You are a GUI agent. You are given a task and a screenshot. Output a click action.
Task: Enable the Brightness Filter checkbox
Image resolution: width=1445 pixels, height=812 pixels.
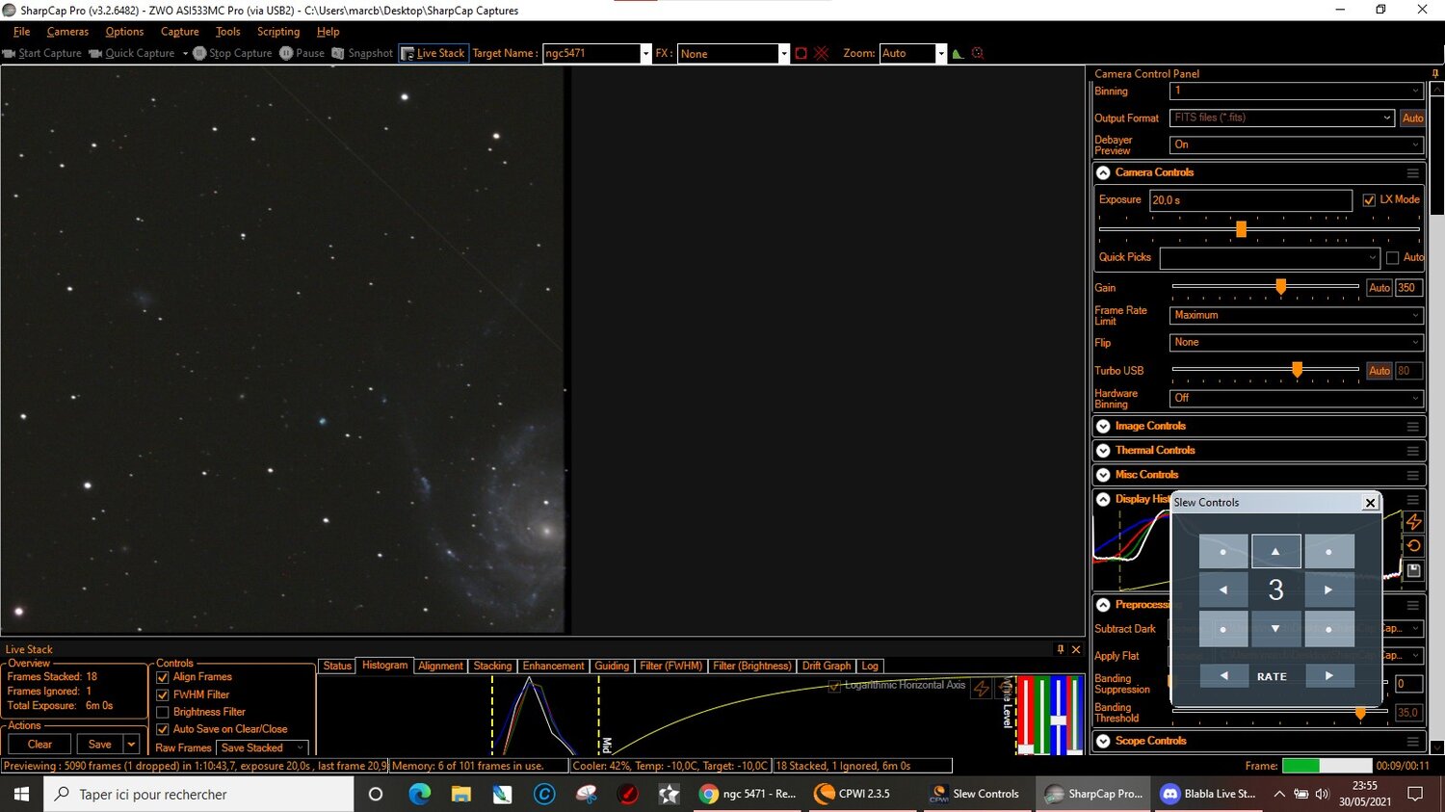(x=163, y=713)
